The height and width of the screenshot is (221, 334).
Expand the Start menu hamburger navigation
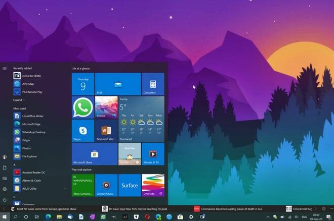click(5, 68)
